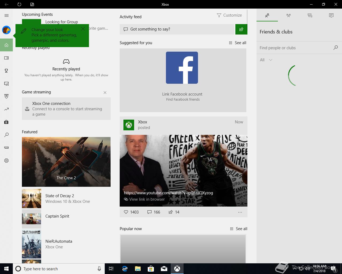Close the Change your look tip

pos(83,29)
